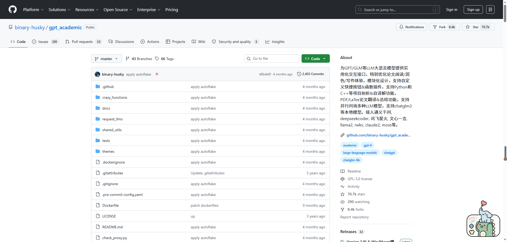The height and width of the screenshot is (242, 507).
Task: Open the 'Update .gitattributes' commit message
Action: point(208,173)
